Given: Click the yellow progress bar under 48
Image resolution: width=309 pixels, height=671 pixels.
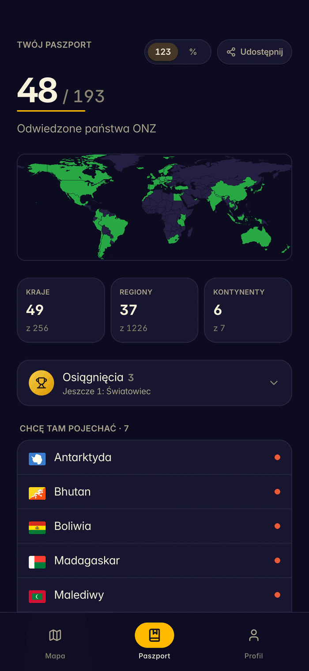Looking at the screenshot, I should [x=51, y=110].
